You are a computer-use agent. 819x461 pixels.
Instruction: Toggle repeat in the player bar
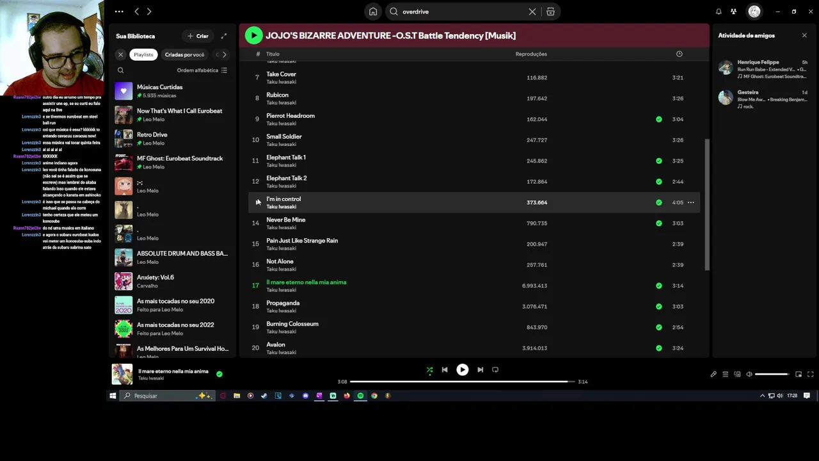495,369
